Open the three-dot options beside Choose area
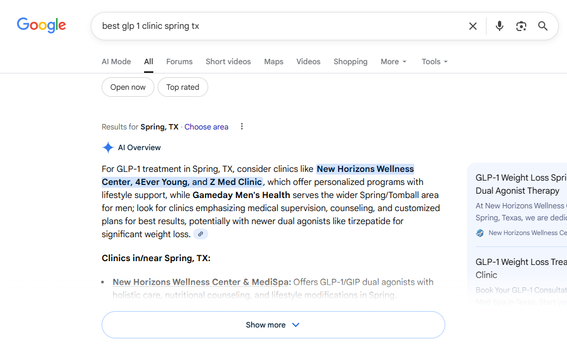This screenshot has height=346, width=567. click(242, 126)
